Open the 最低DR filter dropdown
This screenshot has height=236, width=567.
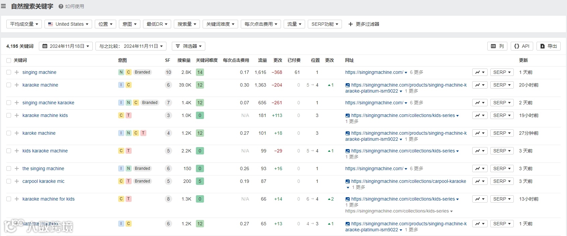tap(157, 24)
